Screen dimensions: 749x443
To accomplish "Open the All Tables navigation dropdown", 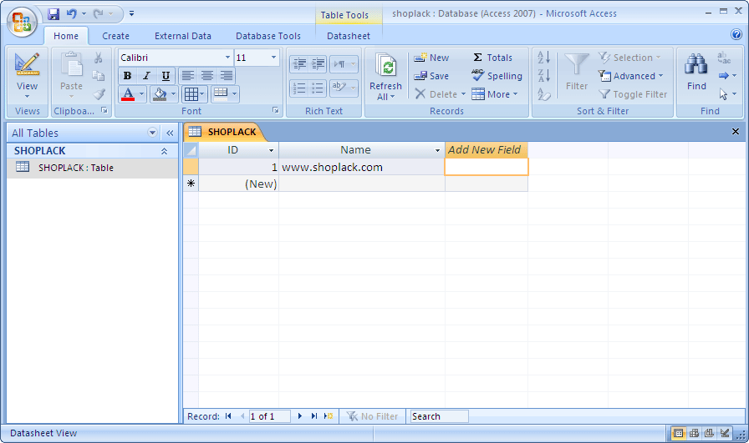I will tap(152, 133).
